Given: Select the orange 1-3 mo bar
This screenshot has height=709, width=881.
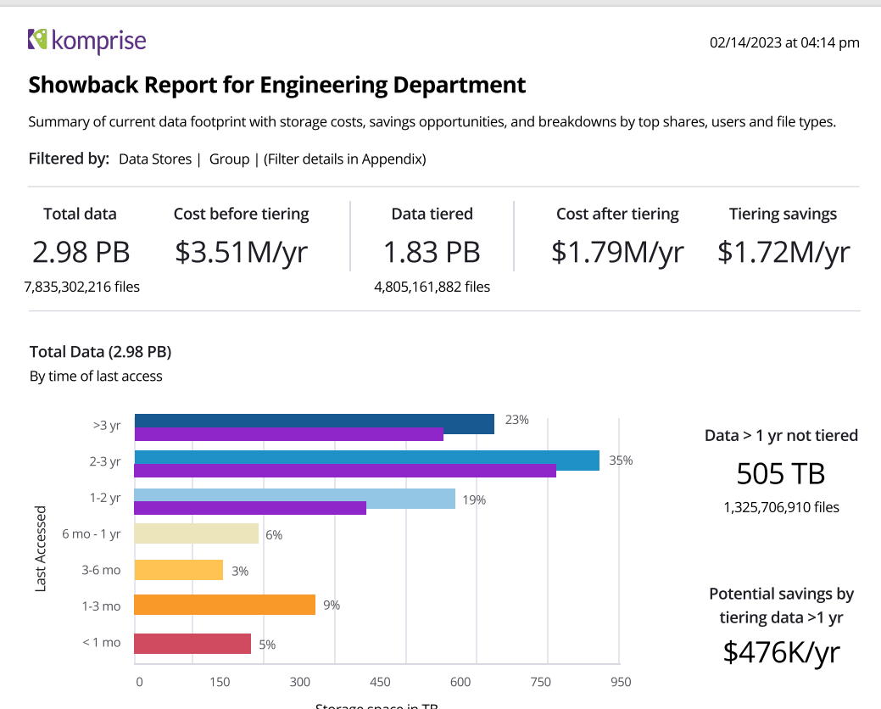Looking at the screenshot, I should [225, 605].
